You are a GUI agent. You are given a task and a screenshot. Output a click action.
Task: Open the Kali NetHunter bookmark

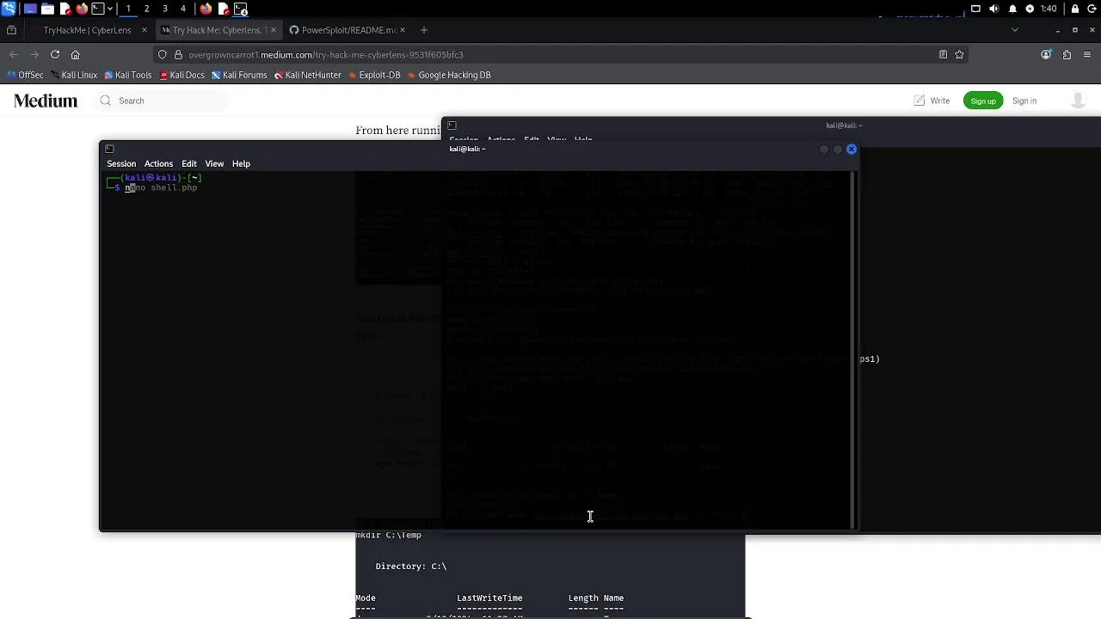click(308, 75)
